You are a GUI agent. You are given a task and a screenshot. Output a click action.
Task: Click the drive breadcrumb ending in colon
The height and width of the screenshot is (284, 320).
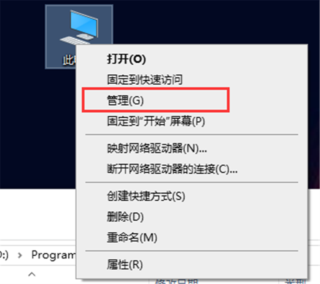point(4,255)
